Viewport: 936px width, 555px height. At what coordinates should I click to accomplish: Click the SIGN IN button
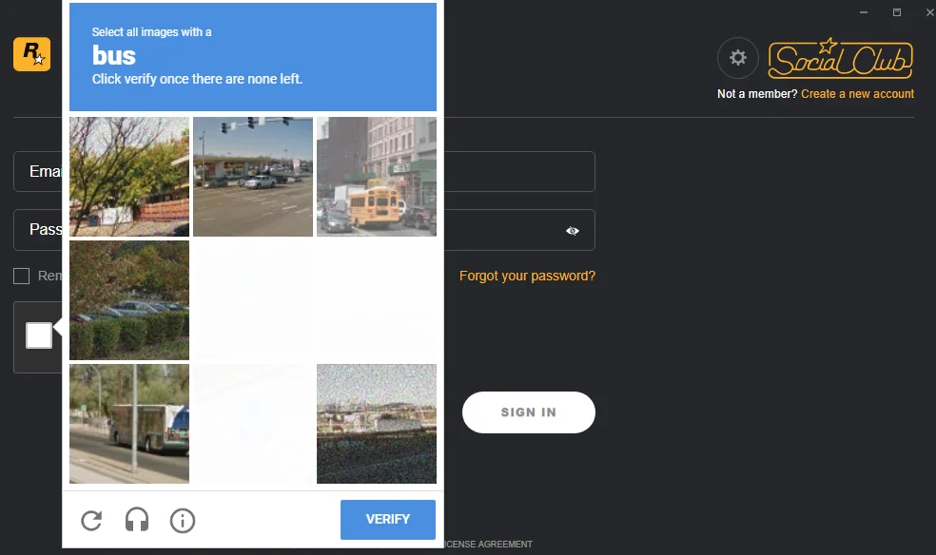click(528, 412)
